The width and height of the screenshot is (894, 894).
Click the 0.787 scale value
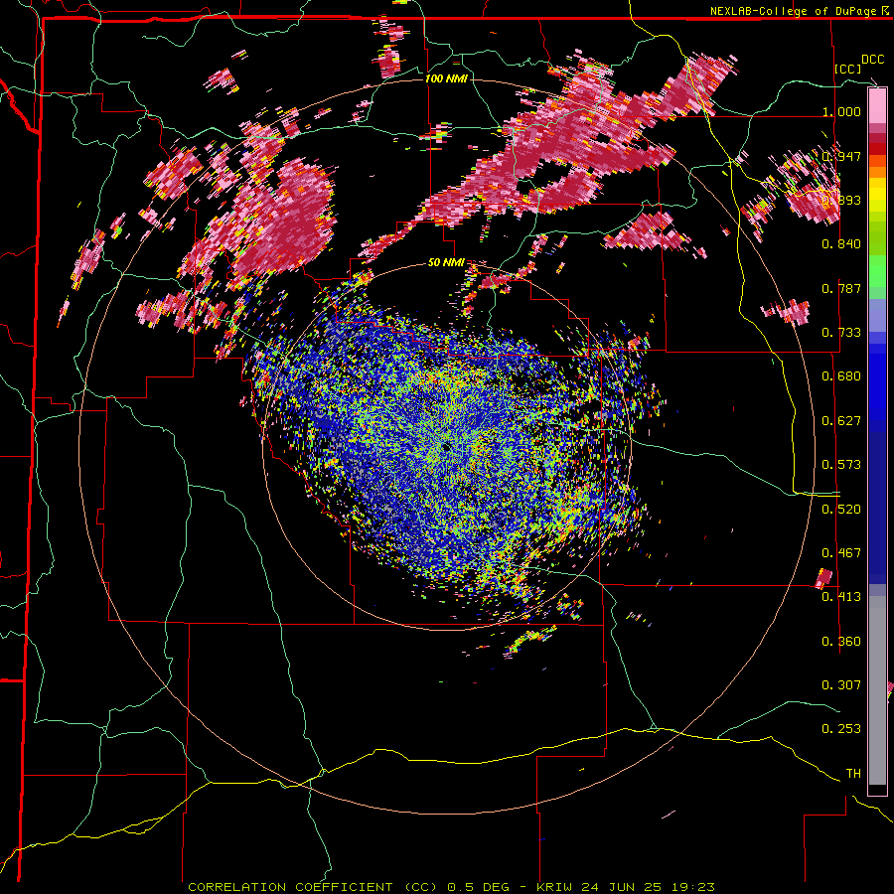[x=841, y=288]
